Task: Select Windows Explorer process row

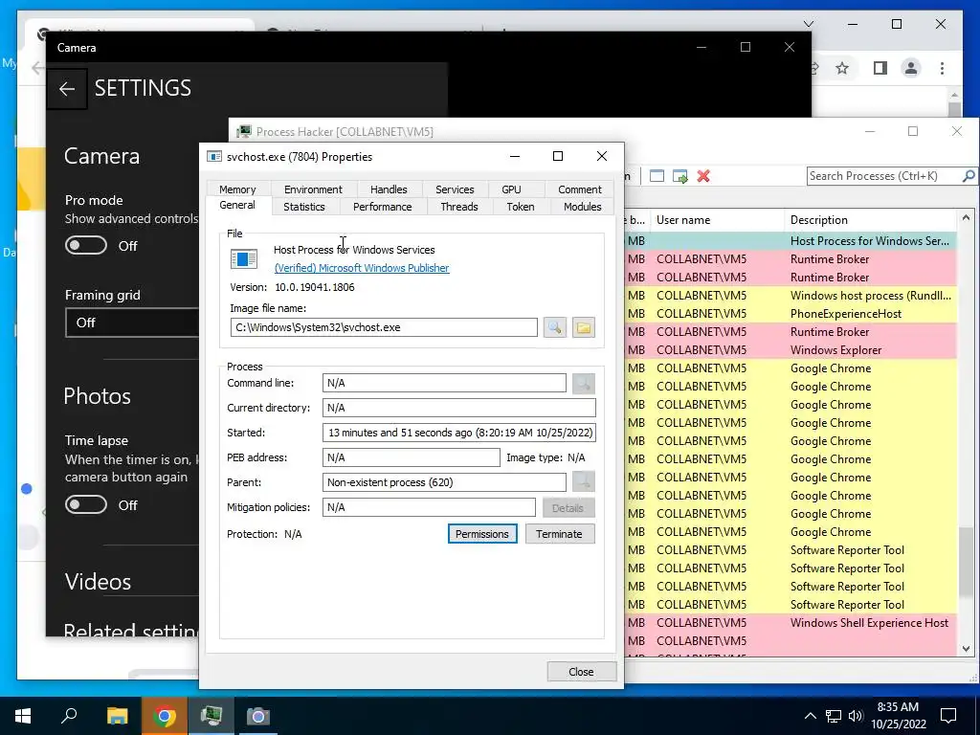Action: point(791,350)
